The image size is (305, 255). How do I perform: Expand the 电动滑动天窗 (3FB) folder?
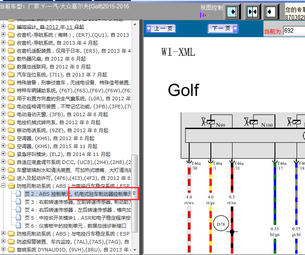click(x=3, y=114)
